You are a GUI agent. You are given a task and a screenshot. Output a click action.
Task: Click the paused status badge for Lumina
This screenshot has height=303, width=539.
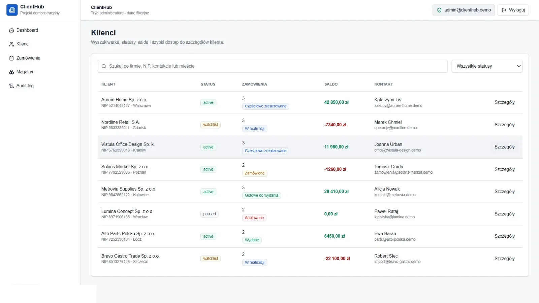coord(210,214)
